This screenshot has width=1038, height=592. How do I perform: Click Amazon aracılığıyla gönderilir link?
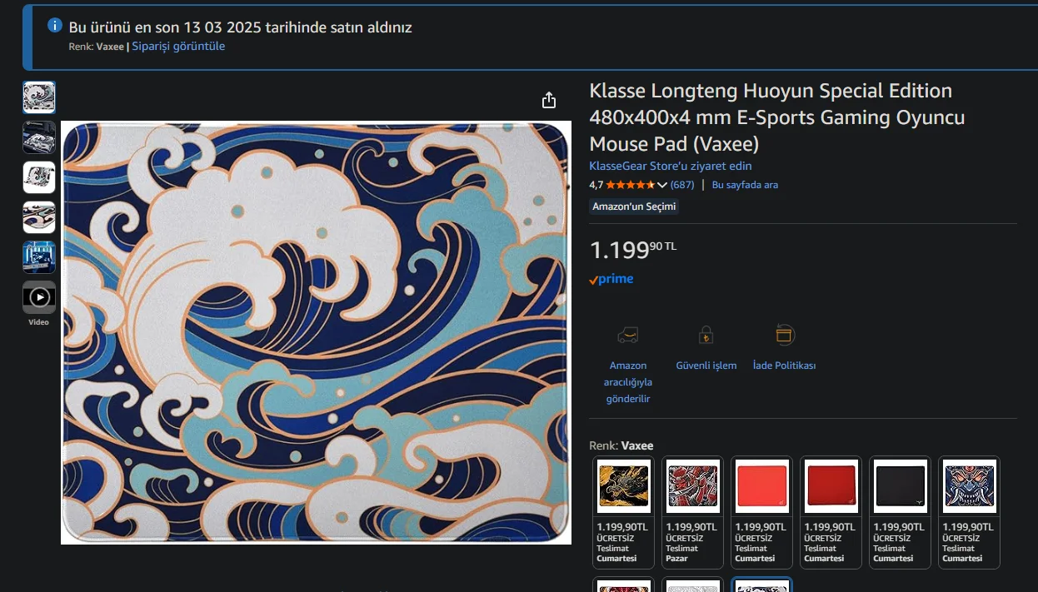(x=628, y=382)
